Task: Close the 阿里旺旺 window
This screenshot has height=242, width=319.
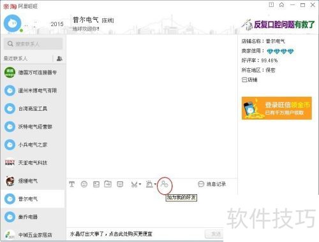Action: point(313,5)
